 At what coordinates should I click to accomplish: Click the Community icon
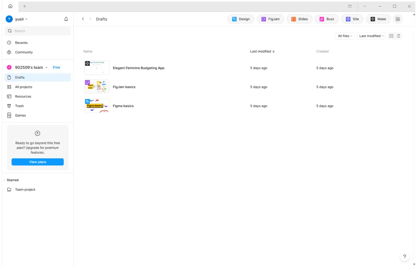click(9, 52)
